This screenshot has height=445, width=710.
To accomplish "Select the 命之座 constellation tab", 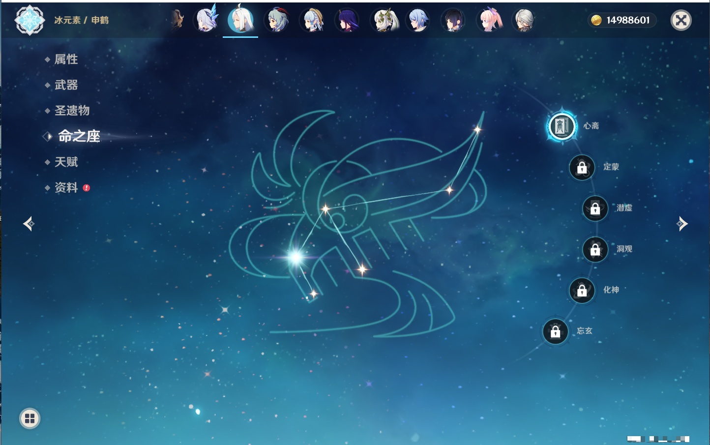I will point(79,136).
